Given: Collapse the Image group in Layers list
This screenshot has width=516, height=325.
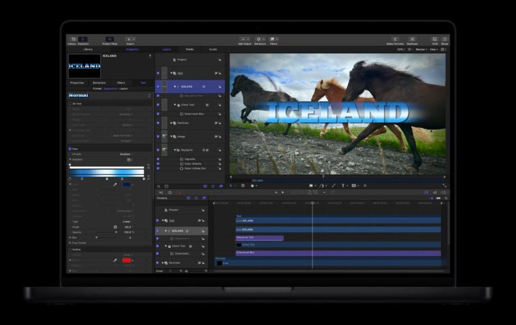Looking at the screenshot, I should point(171,137).
